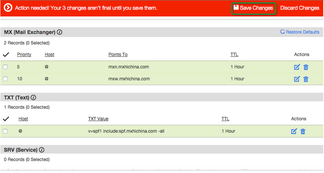The image size is (324, 173).
Task: Select the TXT record checkbox
Action: pyautogui.click(x=5, y=131)
